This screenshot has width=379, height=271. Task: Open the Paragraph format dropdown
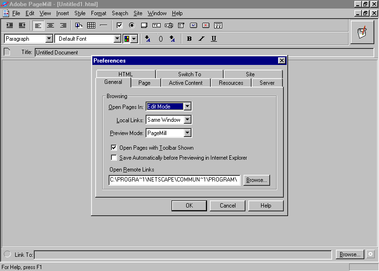click(49, 39)
